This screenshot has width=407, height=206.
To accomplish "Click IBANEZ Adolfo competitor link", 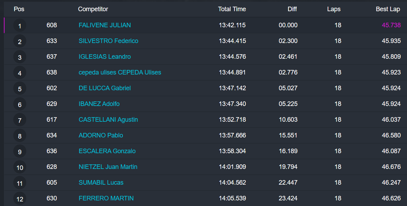I will click(99, 104).
